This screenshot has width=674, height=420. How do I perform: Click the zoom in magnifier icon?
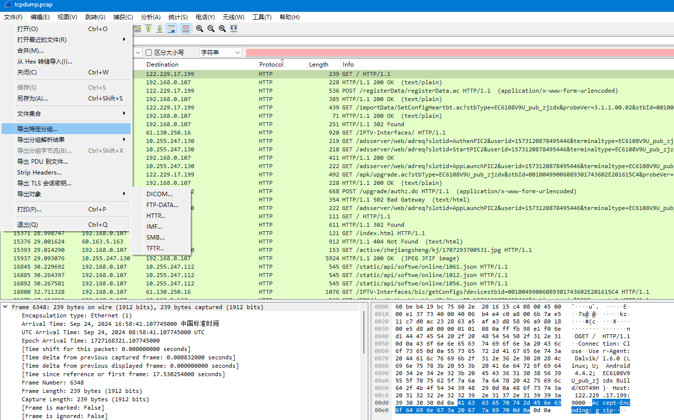pos(200,29)
